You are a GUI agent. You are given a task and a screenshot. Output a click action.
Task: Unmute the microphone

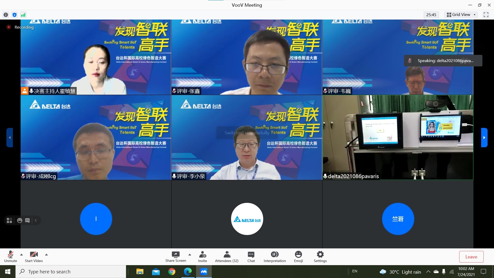coord(11,257)
